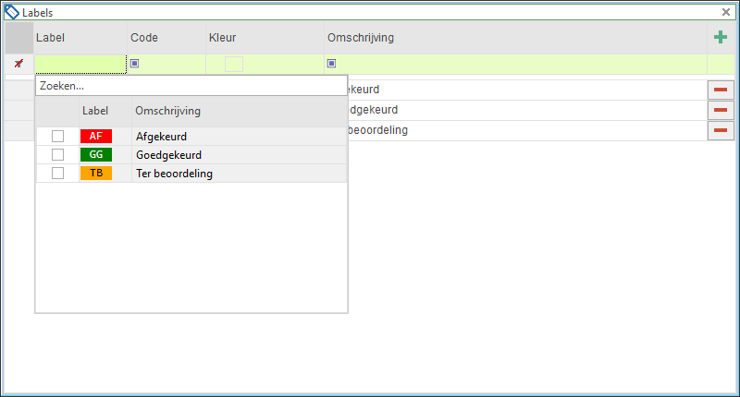Open the Omschrijving column filter operator icon
The image size is (740, 397).
tap(331, 63)
